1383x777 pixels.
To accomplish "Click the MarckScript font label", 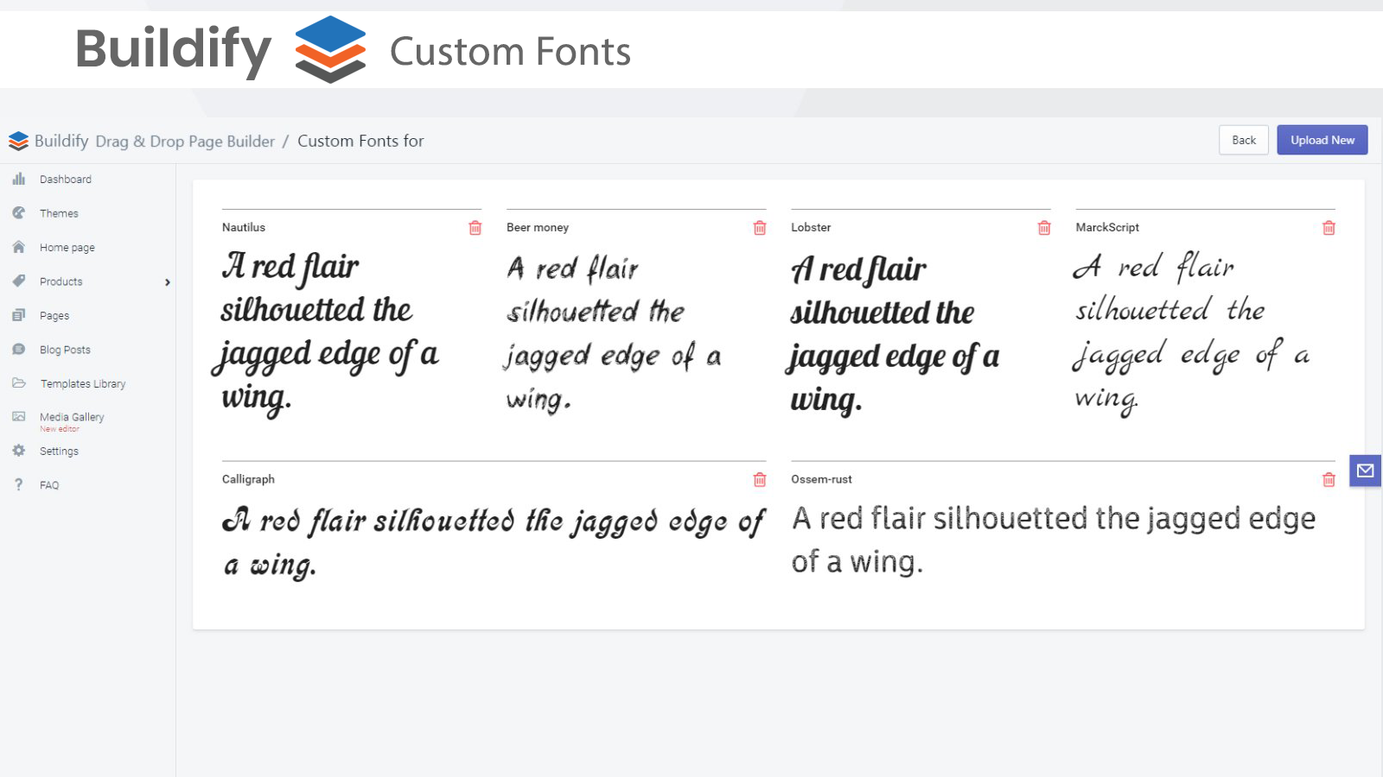I will 1107,228.
